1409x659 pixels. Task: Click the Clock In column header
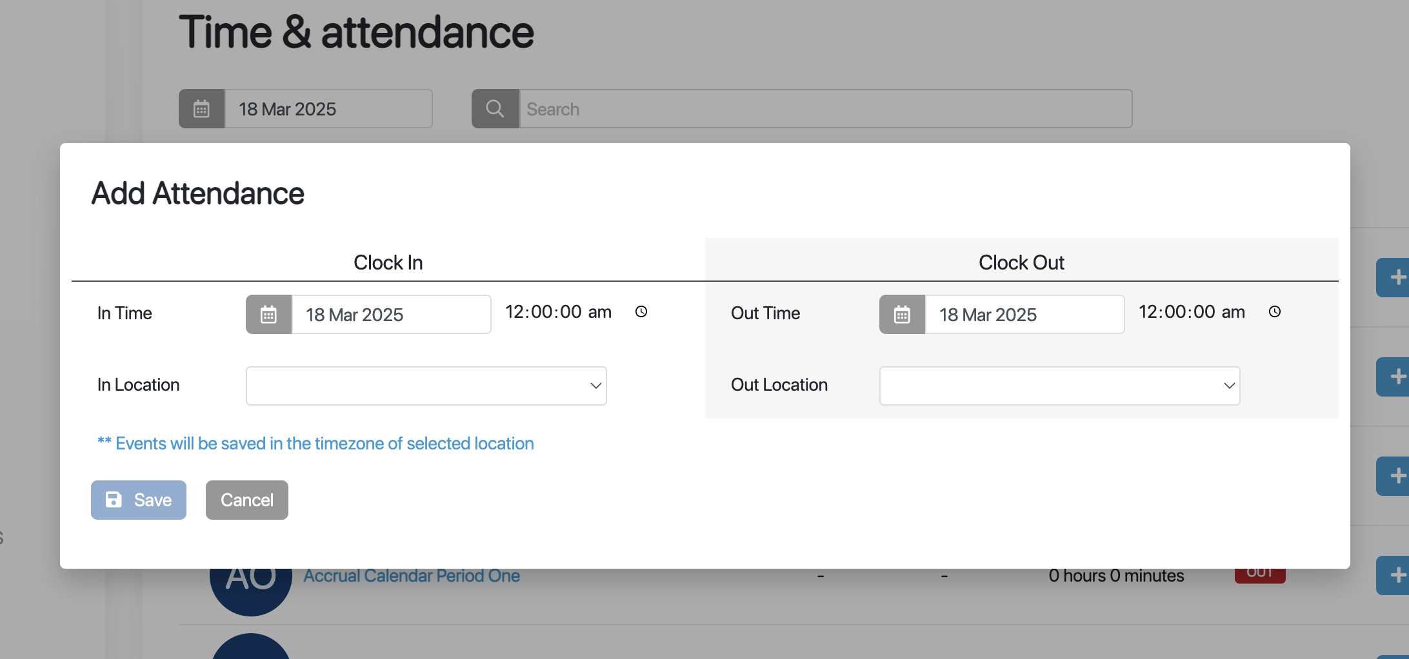coord(388,262)
